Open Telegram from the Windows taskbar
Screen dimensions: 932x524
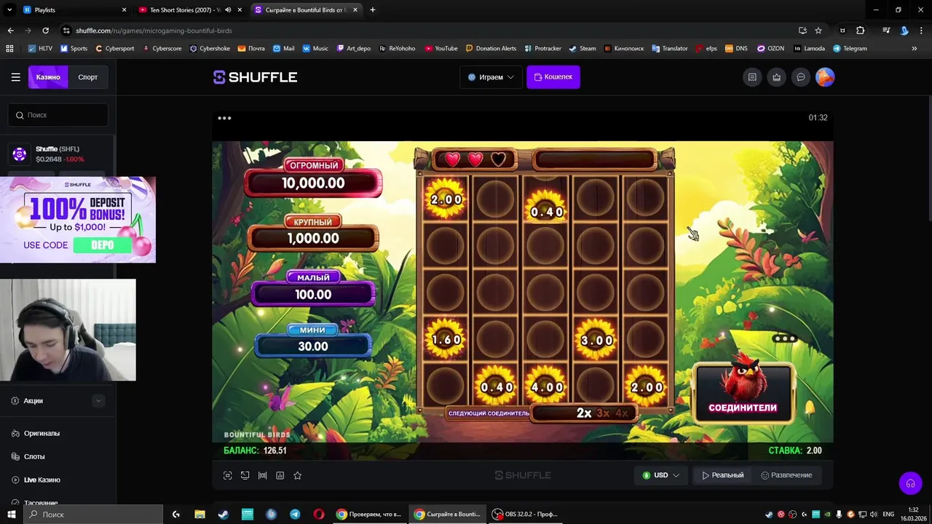[x=295, y=514]
